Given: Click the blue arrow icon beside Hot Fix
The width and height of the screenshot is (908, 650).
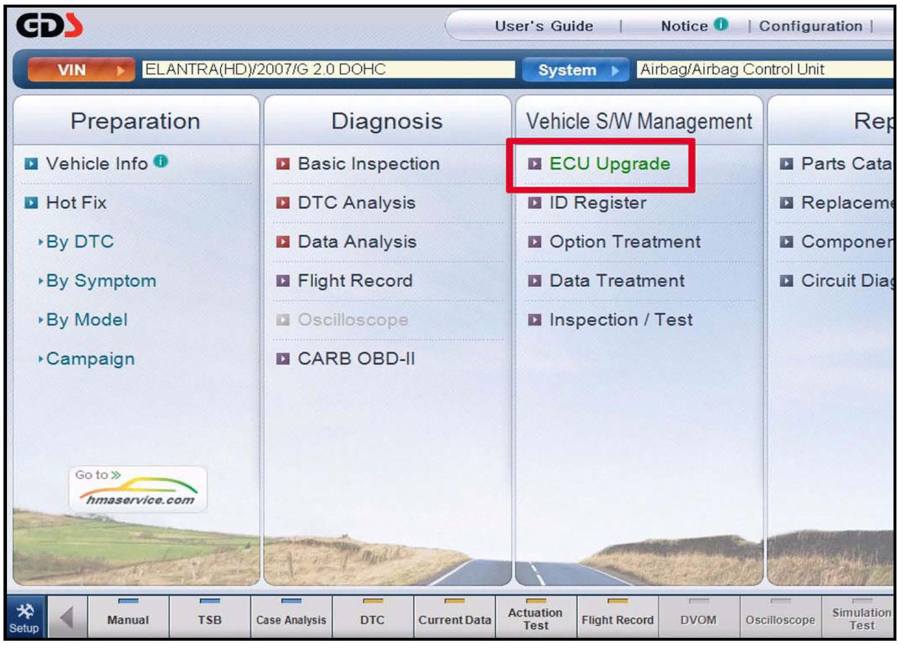Looking at the screenshot, I should (31, 203).
